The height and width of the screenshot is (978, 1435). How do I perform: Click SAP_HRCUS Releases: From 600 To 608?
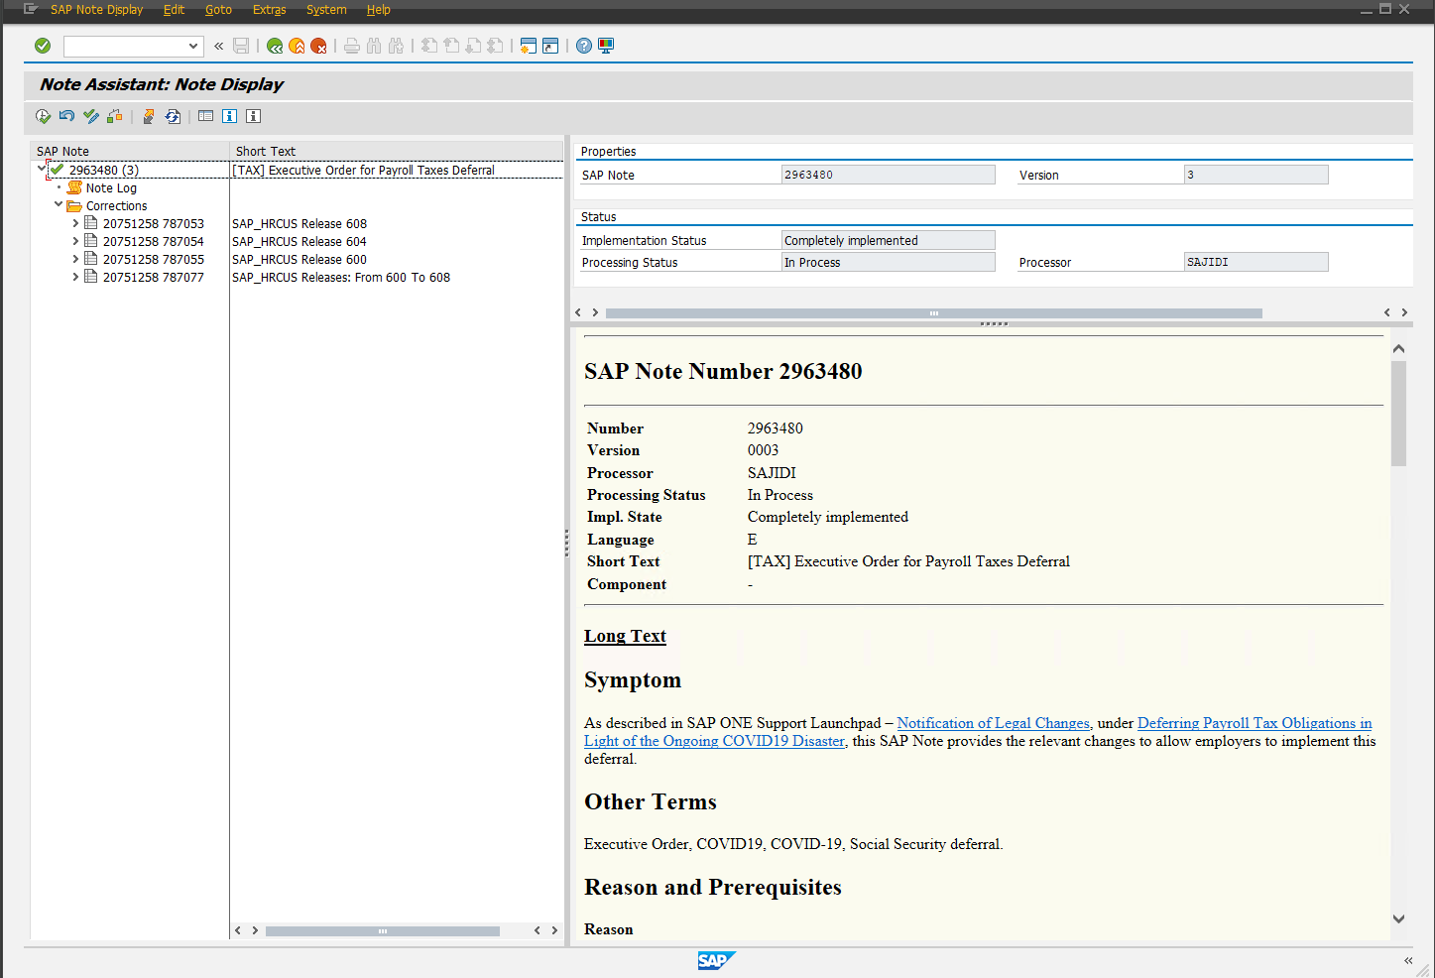click(x=341, y=278)
